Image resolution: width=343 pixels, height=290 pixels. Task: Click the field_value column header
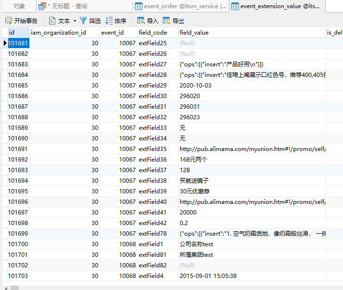click(252, 33)
